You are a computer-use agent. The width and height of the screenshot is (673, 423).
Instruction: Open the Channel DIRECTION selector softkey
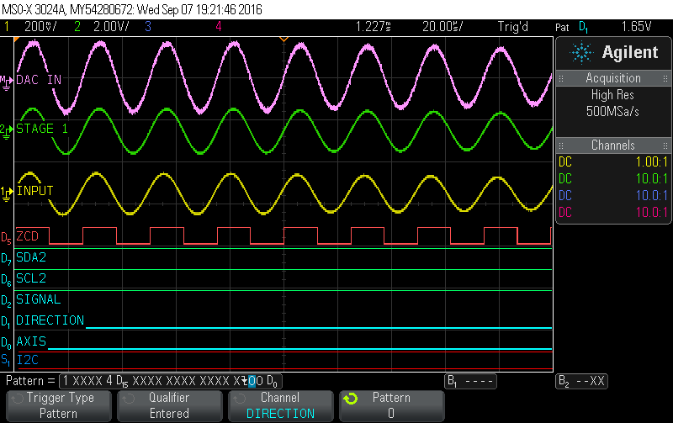(280, 405)
